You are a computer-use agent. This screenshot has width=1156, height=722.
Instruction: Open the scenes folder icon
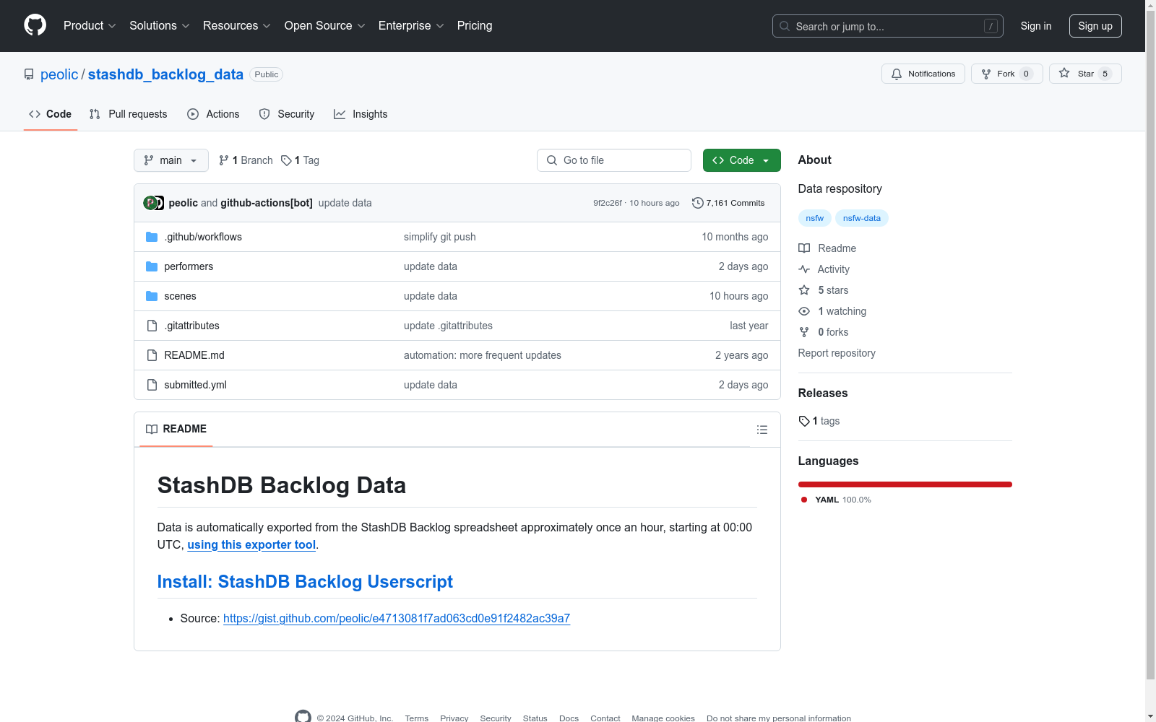tap(152, 296)
